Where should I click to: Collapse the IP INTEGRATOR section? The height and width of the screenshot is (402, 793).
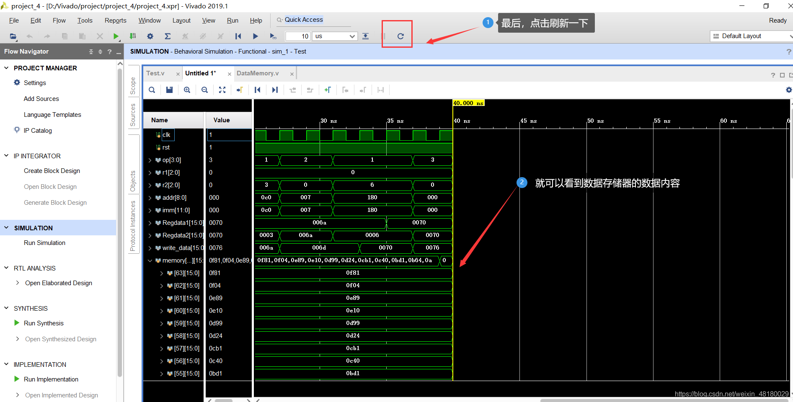pyautogui.click(x=6, y=156)
